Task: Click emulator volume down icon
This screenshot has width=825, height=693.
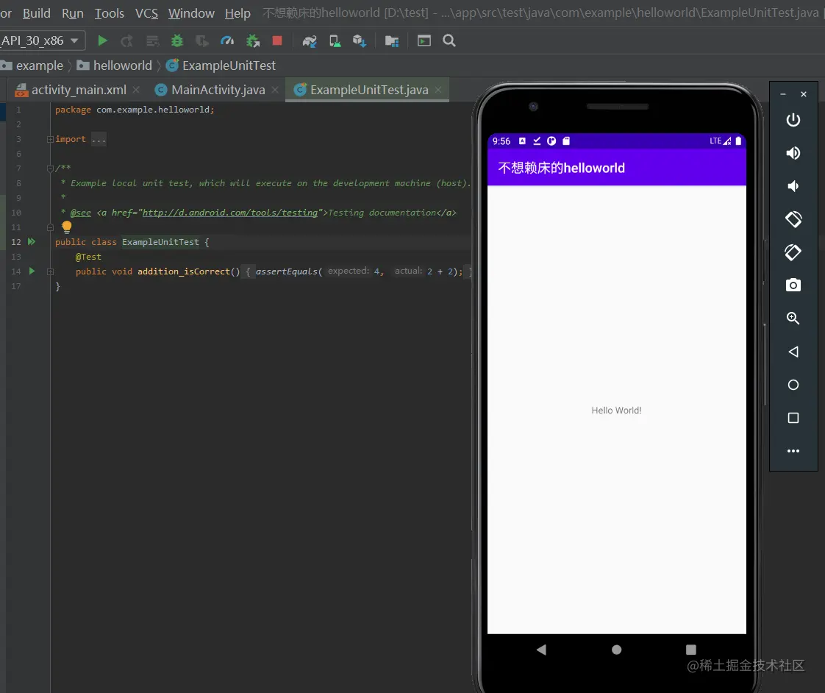Action: [x=793, y=186]
